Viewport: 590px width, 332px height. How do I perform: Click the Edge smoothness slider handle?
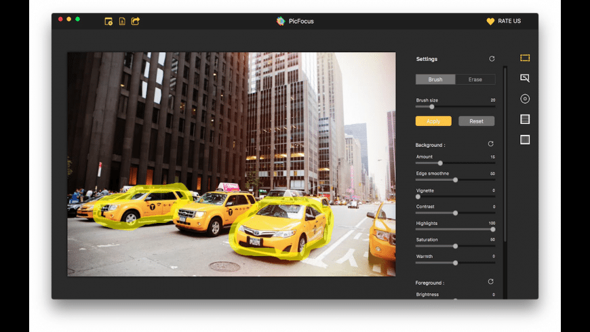(x=455, y=180)
